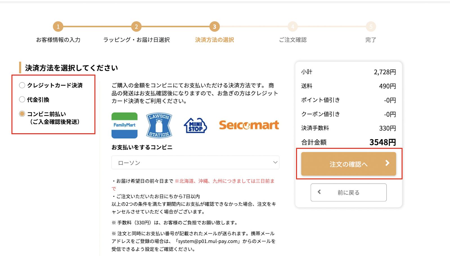Select 代金引換 radio option

click(x=22, y=99)
